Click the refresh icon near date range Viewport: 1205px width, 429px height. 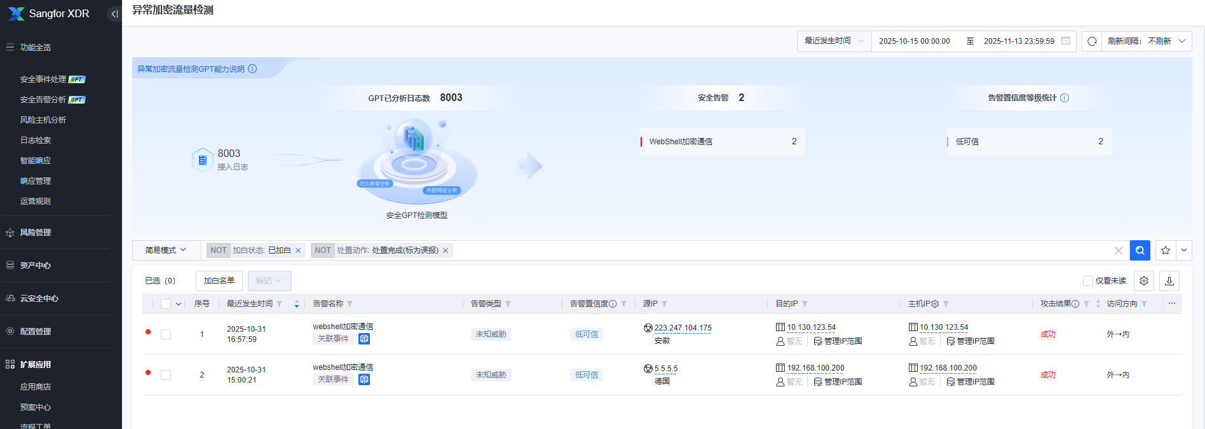point(1092,41)
